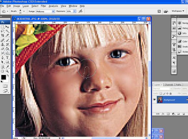Open the Analysis menu
Viewport: 188px width, 139px height.
coord(53,6)
